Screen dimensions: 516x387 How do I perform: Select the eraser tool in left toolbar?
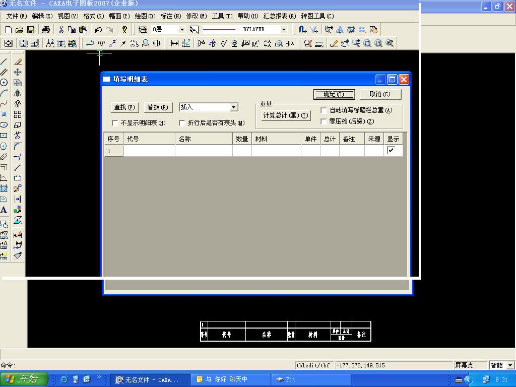coord(18,61)
